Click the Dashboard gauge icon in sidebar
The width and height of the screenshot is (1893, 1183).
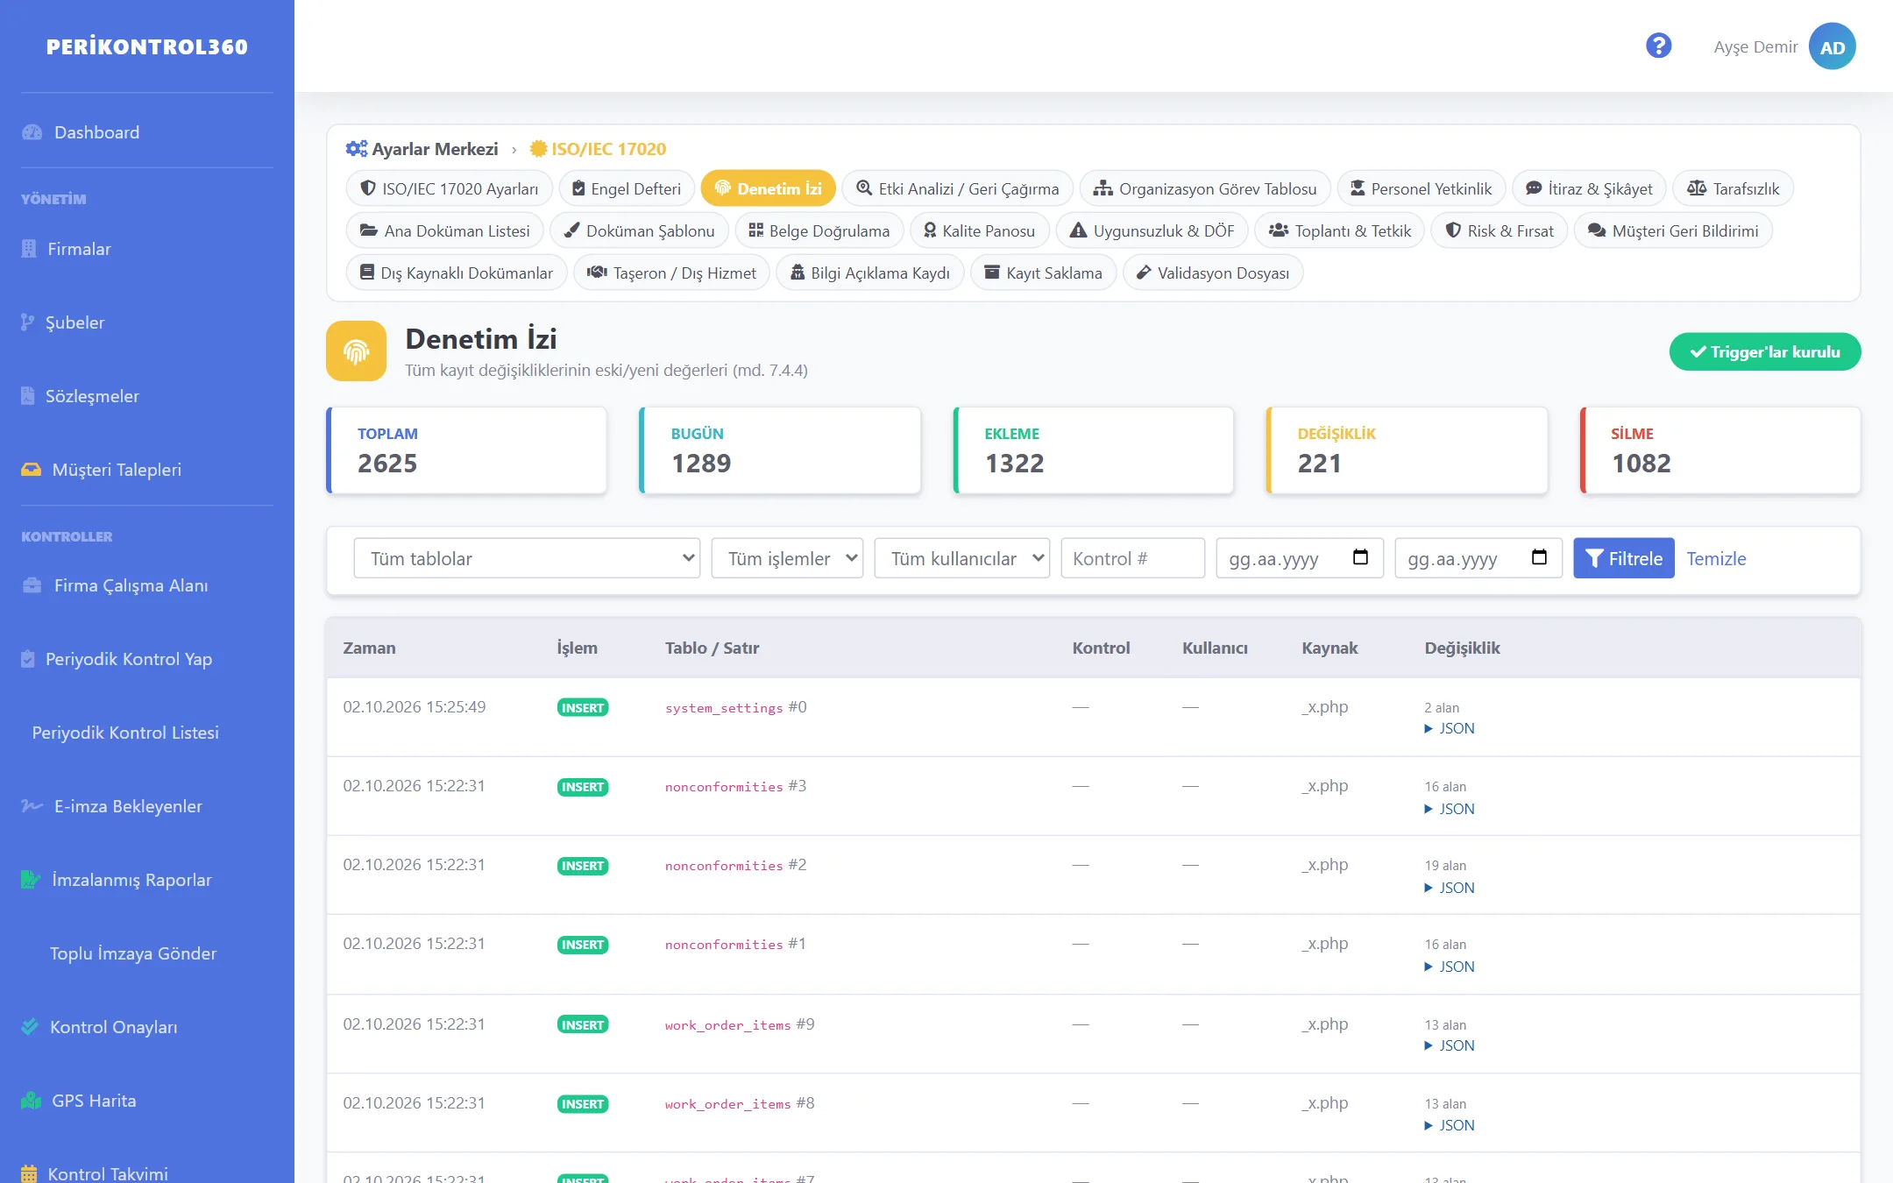pos(32,132)
